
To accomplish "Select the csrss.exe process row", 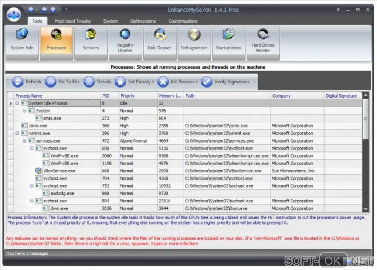I will pos(185,126).
